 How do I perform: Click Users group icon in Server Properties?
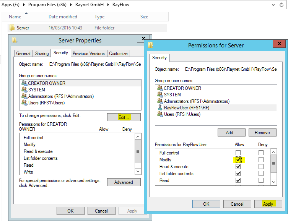(24, 102)
